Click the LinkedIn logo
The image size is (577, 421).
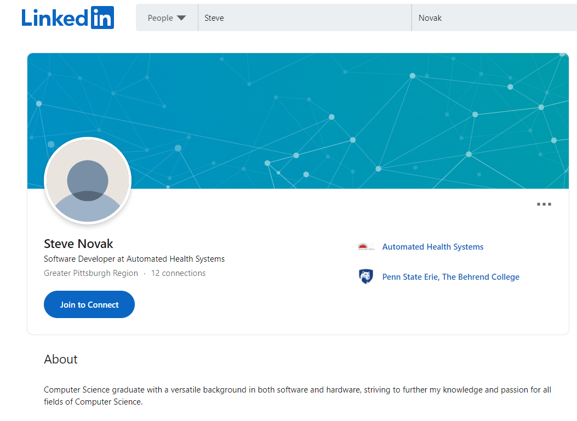(68, 18)
